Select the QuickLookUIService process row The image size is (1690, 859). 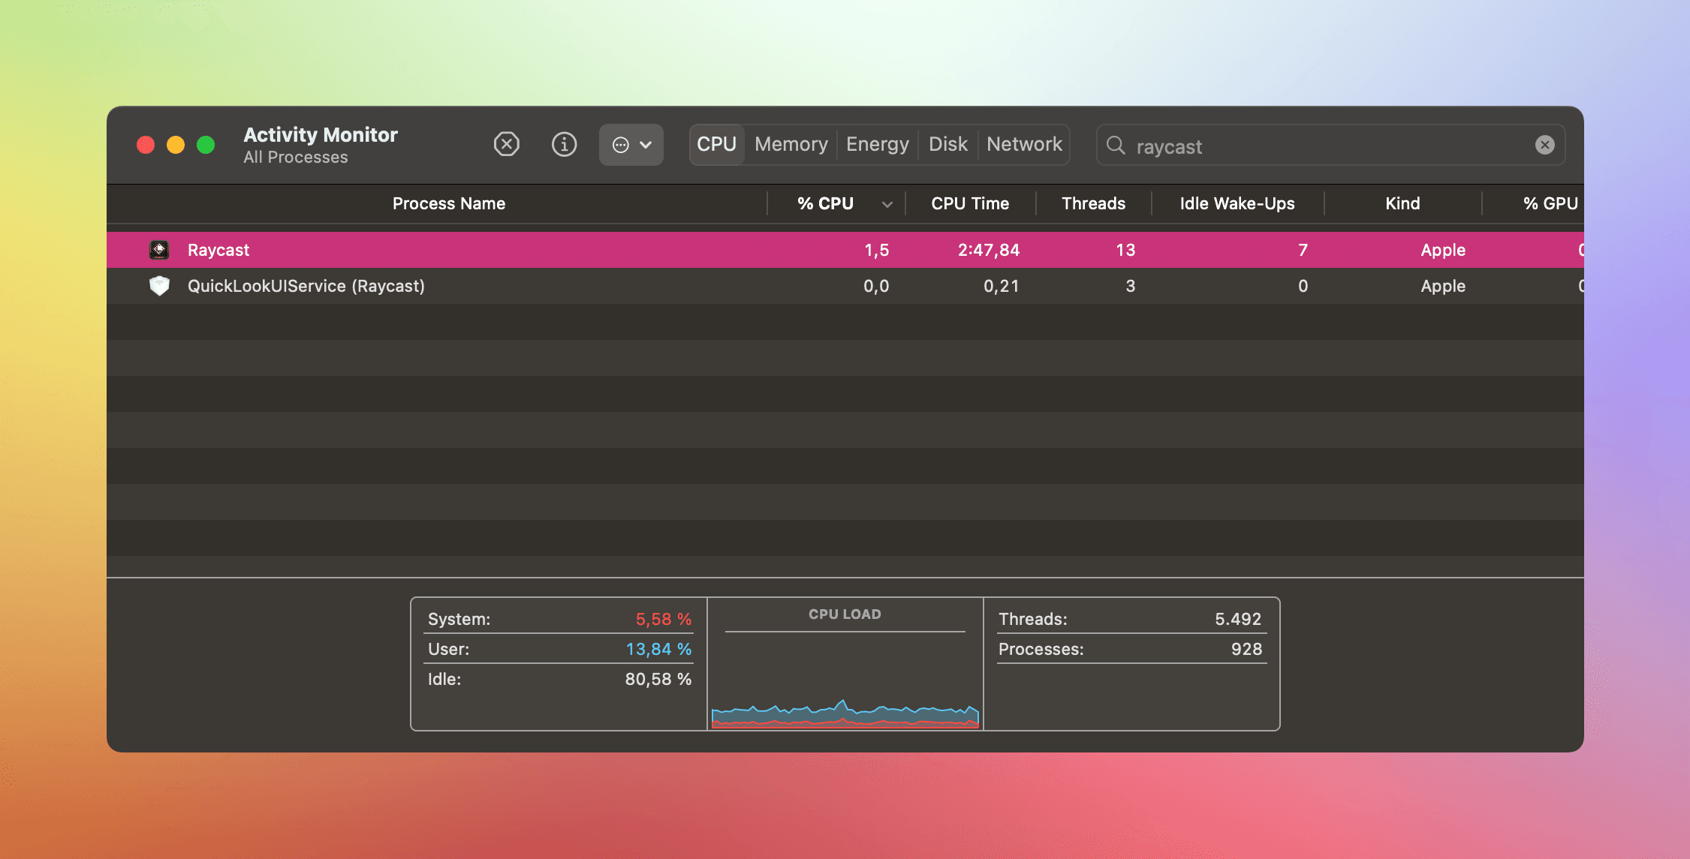(x=526, y=286)
